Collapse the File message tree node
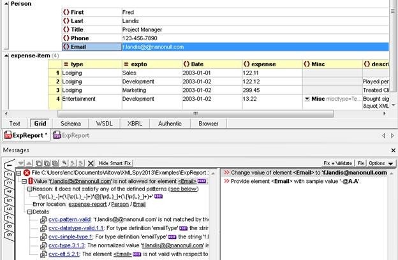Viewport: 398px width, 260px height. pos(18,173)
